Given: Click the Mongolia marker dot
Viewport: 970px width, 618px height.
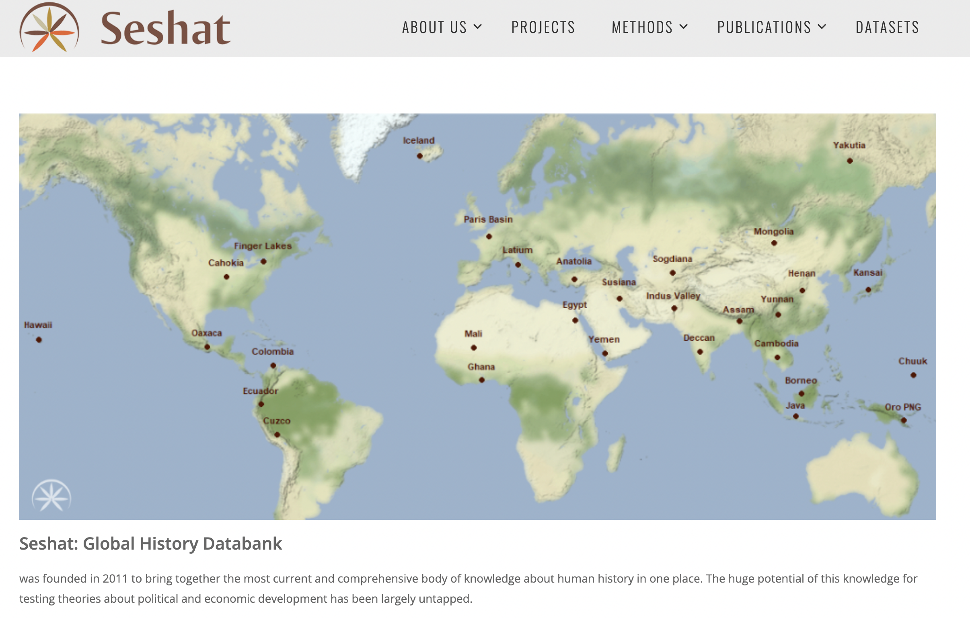Looking at the screenshot, I should [x=774, y=243].
